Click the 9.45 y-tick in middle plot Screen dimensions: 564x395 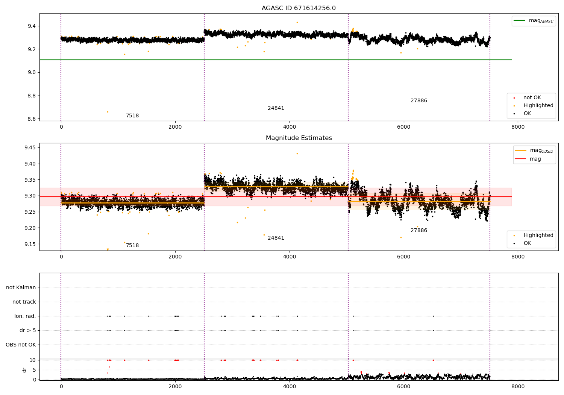[x=30, y=148]
